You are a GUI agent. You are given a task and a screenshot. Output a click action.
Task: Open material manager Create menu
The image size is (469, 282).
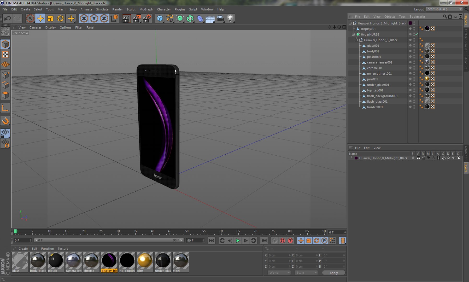click(23, 249)
